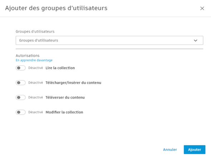Image resolution: width=211 pixels, height=157 pixels.
Task: Click the Annuler button
Action: point(170,150)
